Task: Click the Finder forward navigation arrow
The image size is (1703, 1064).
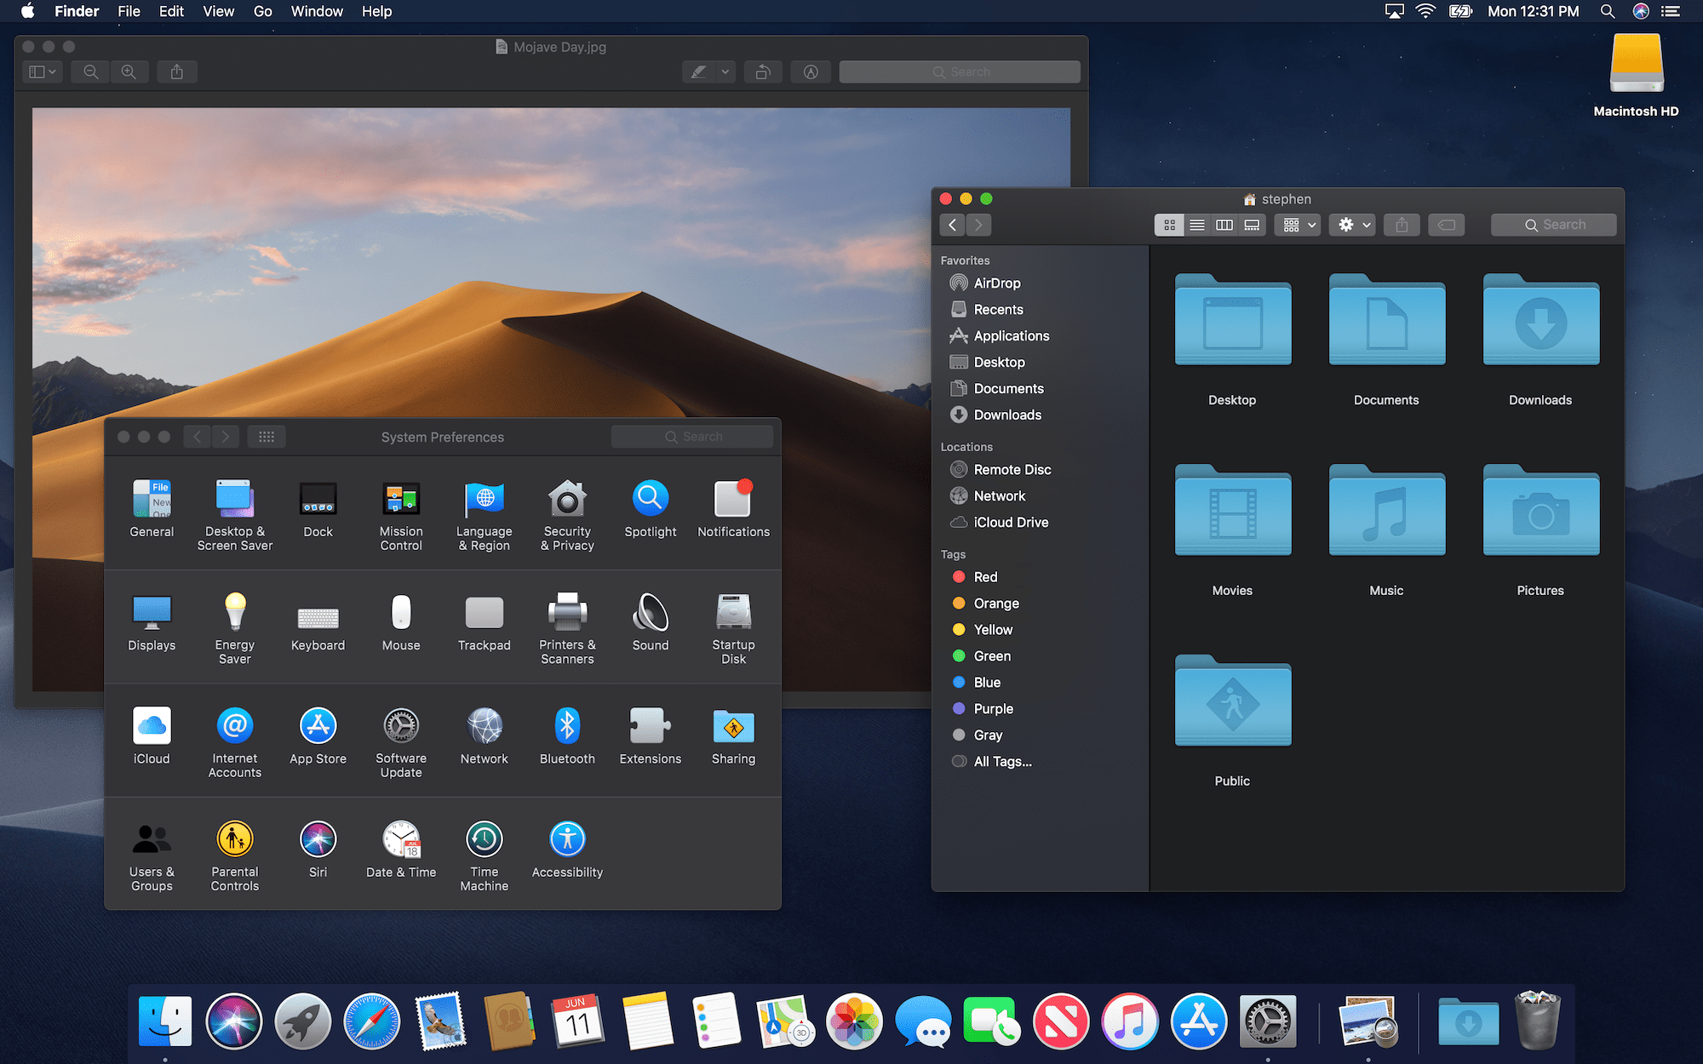Action: click(978, 225)
